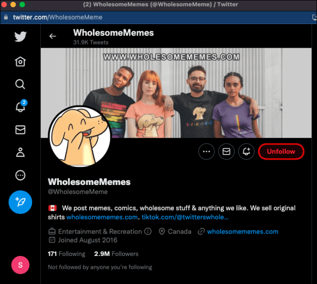View the 2.9M Followers list
This screenshot has width=317, height=284.
pos(116,254)
